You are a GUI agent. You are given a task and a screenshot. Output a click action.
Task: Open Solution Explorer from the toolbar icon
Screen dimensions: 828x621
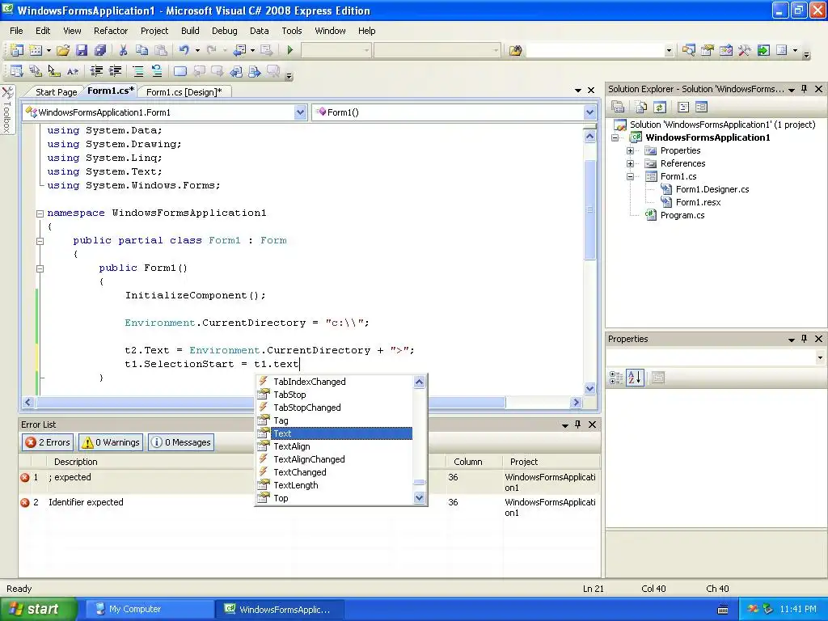(x=688, y=50)
